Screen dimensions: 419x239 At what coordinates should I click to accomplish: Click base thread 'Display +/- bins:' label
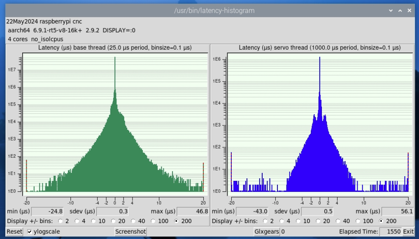coord(30,221)
